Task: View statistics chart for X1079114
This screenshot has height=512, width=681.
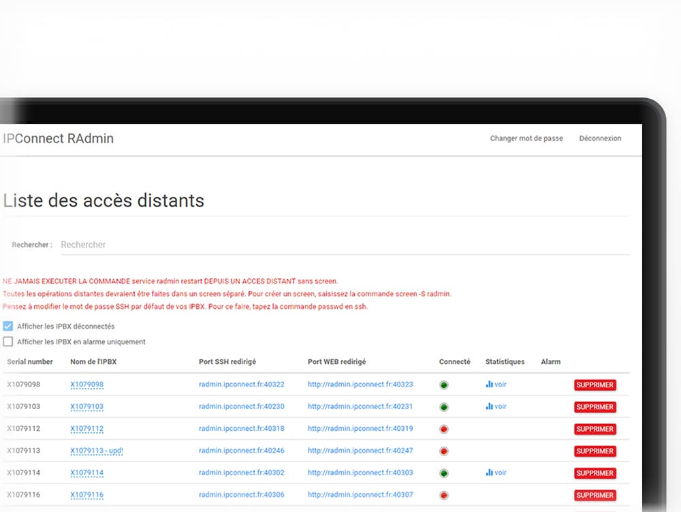Action: 496,472
